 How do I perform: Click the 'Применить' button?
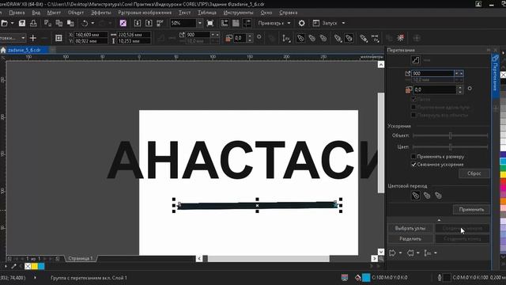[471, 209]
